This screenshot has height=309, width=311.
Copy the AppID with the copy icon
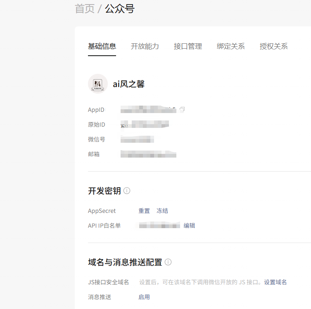(182, 109)
